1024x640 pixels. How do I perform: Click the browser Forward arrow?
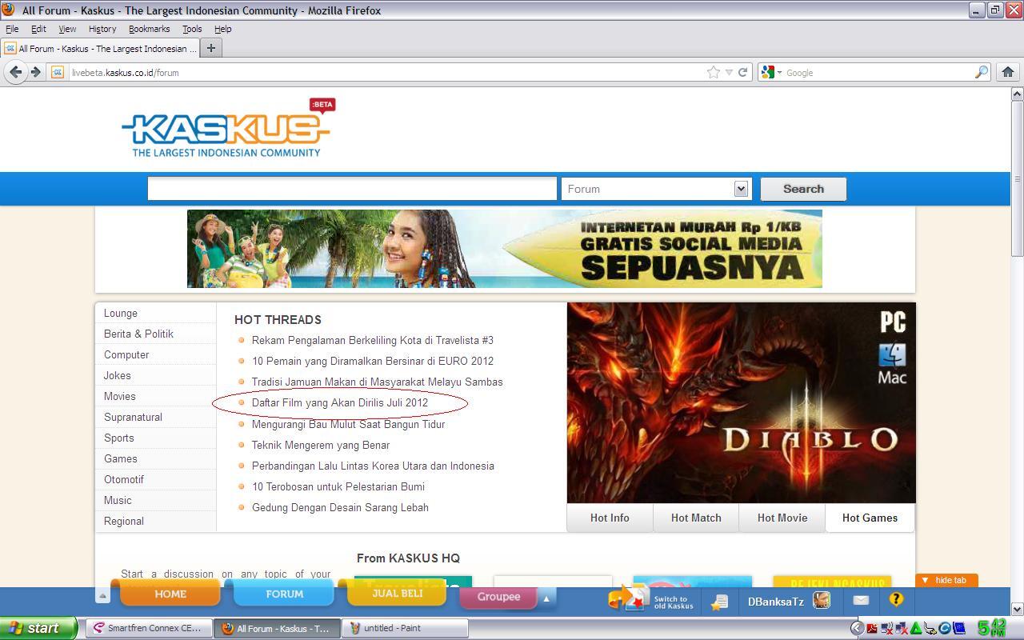[35, 72]
